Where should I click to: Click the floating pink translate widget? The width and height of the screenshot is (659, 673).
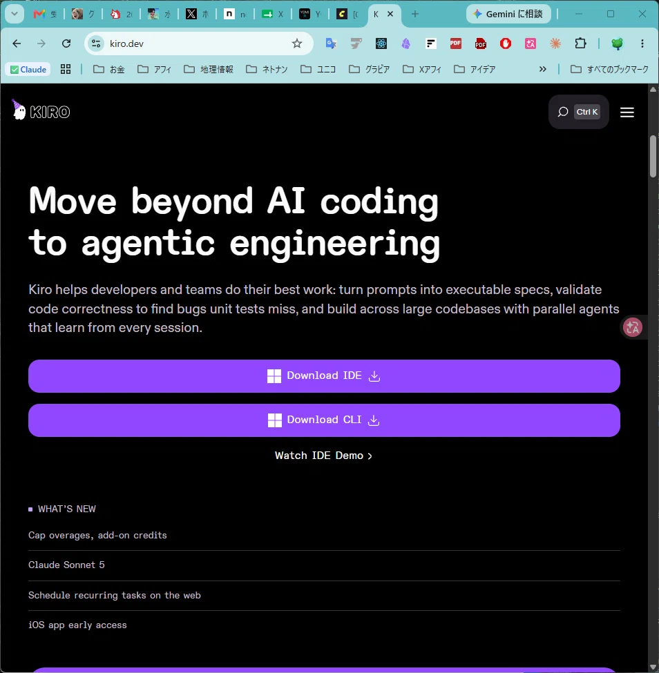click(633, 327)
